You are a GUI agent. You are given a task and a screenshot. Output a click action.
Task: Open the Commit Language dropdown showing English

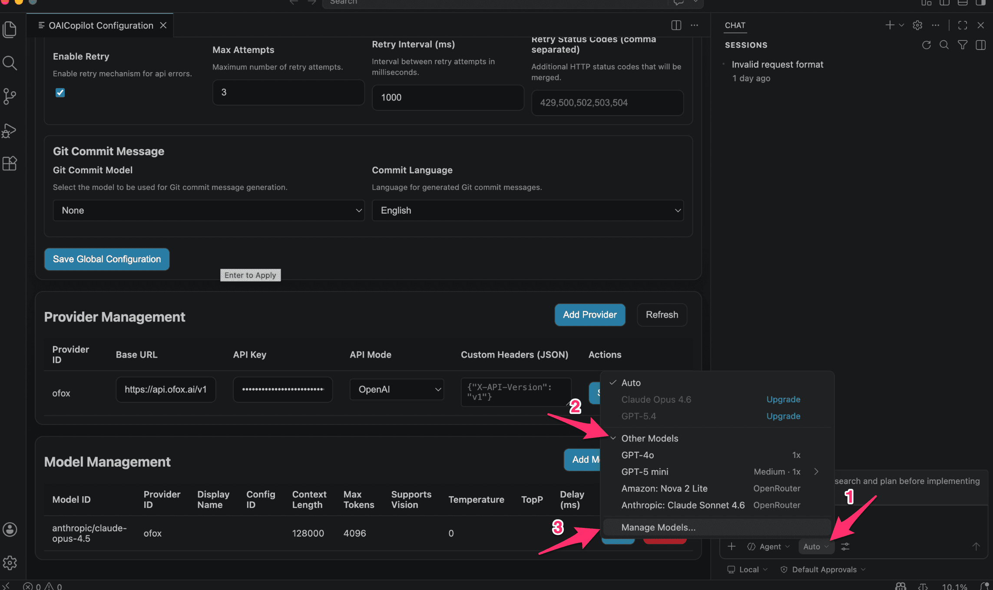tap(527, 211)
